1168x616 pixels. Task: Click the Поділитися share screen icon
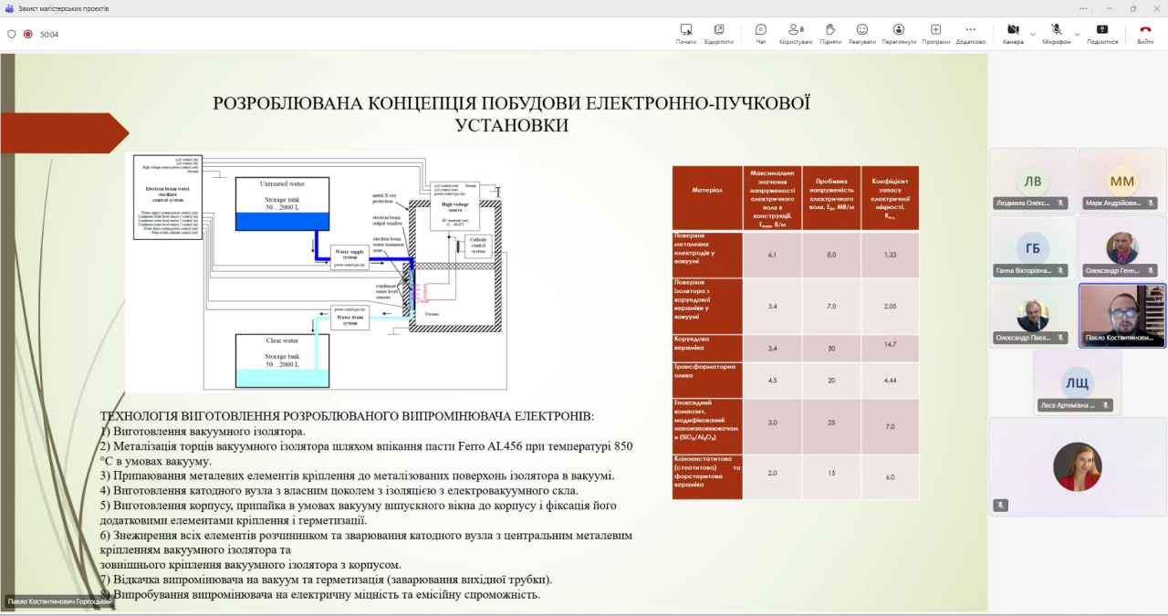point(1102,34)
